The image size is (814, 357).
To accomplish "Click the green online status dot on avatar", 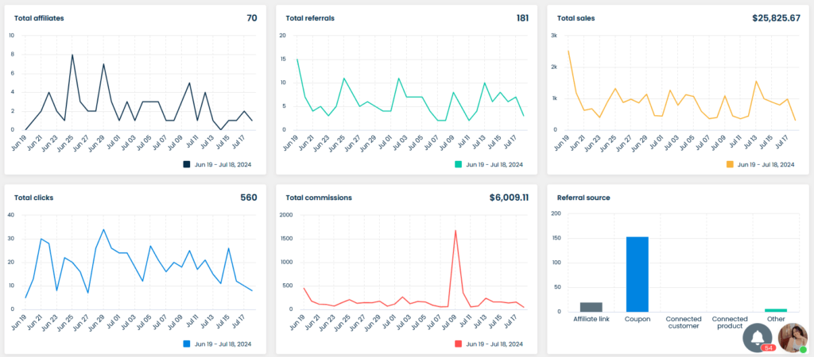I will (803, 349).
